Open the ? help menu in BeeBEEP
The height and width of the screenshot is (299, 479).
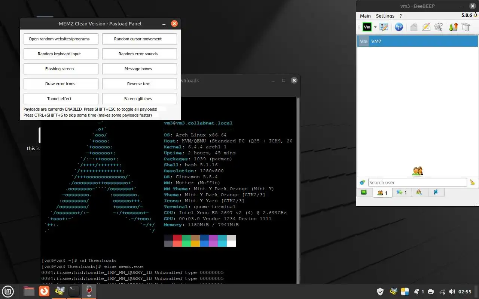coord(401,16)
